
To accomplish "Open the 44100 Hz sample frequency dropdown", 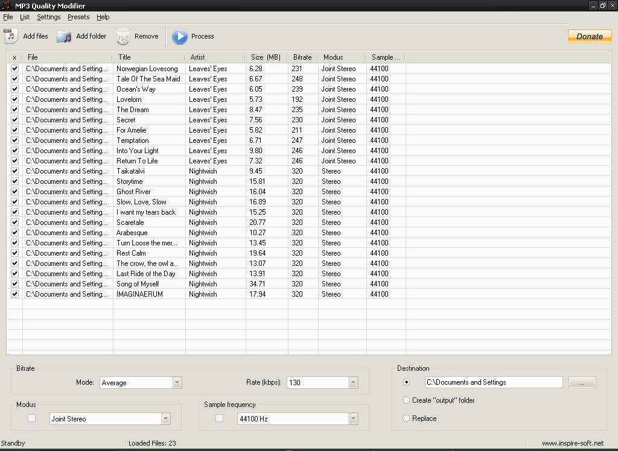I will pyautogui.click(x=352, y=418).
